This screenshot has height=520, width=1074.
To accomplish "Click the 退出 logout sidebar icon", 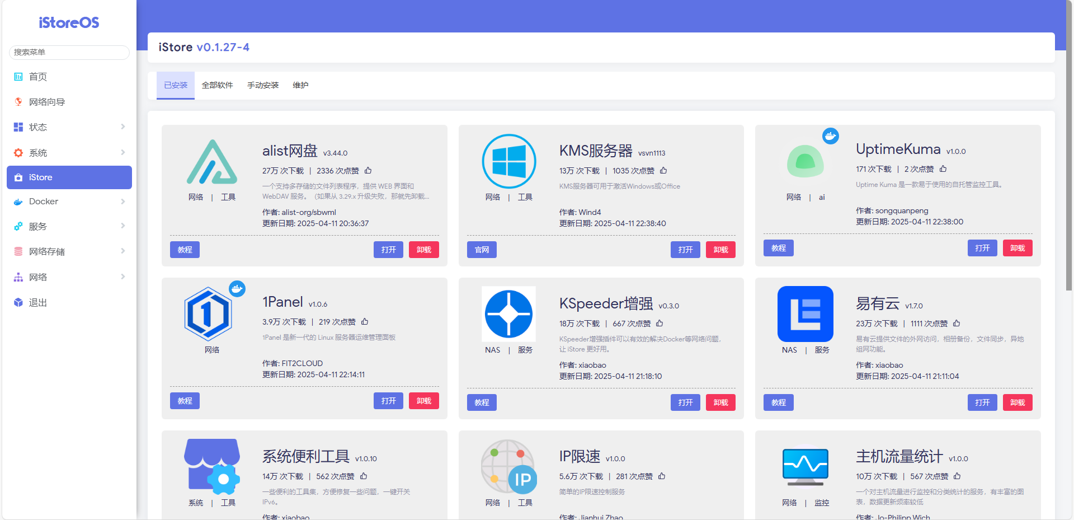I will tap(18, 302).
